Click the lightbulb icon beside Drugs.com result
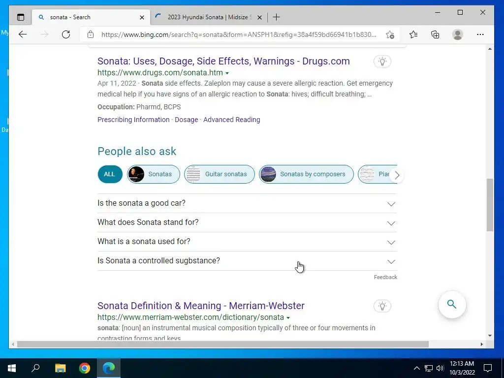Viewport: 504px width, 378px height. (x=382, y=62)
